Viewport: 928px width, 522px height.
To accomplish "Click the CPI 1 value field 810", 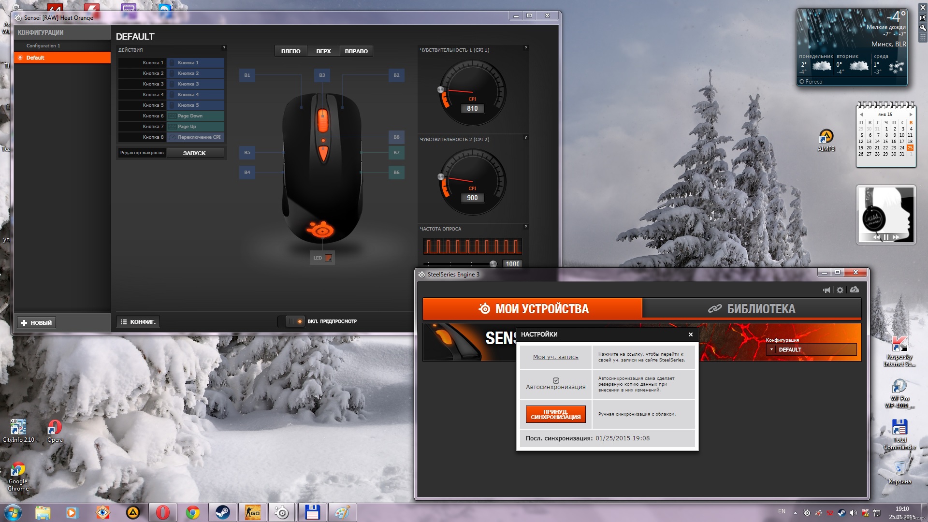I will (472, 109).
